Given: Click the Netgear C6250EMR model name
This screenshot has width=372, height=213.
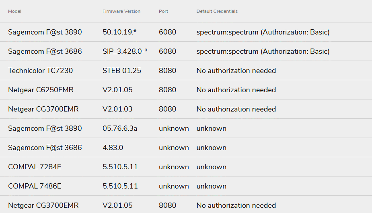Looking at the screenshot, I should 41,90.
